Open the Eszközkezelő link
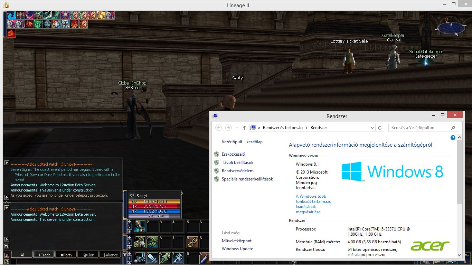This screenshot has height=265, width=472. pos(233,154)
